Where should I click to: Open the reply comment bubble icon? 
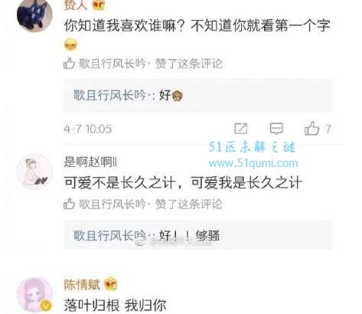(276, 129)
